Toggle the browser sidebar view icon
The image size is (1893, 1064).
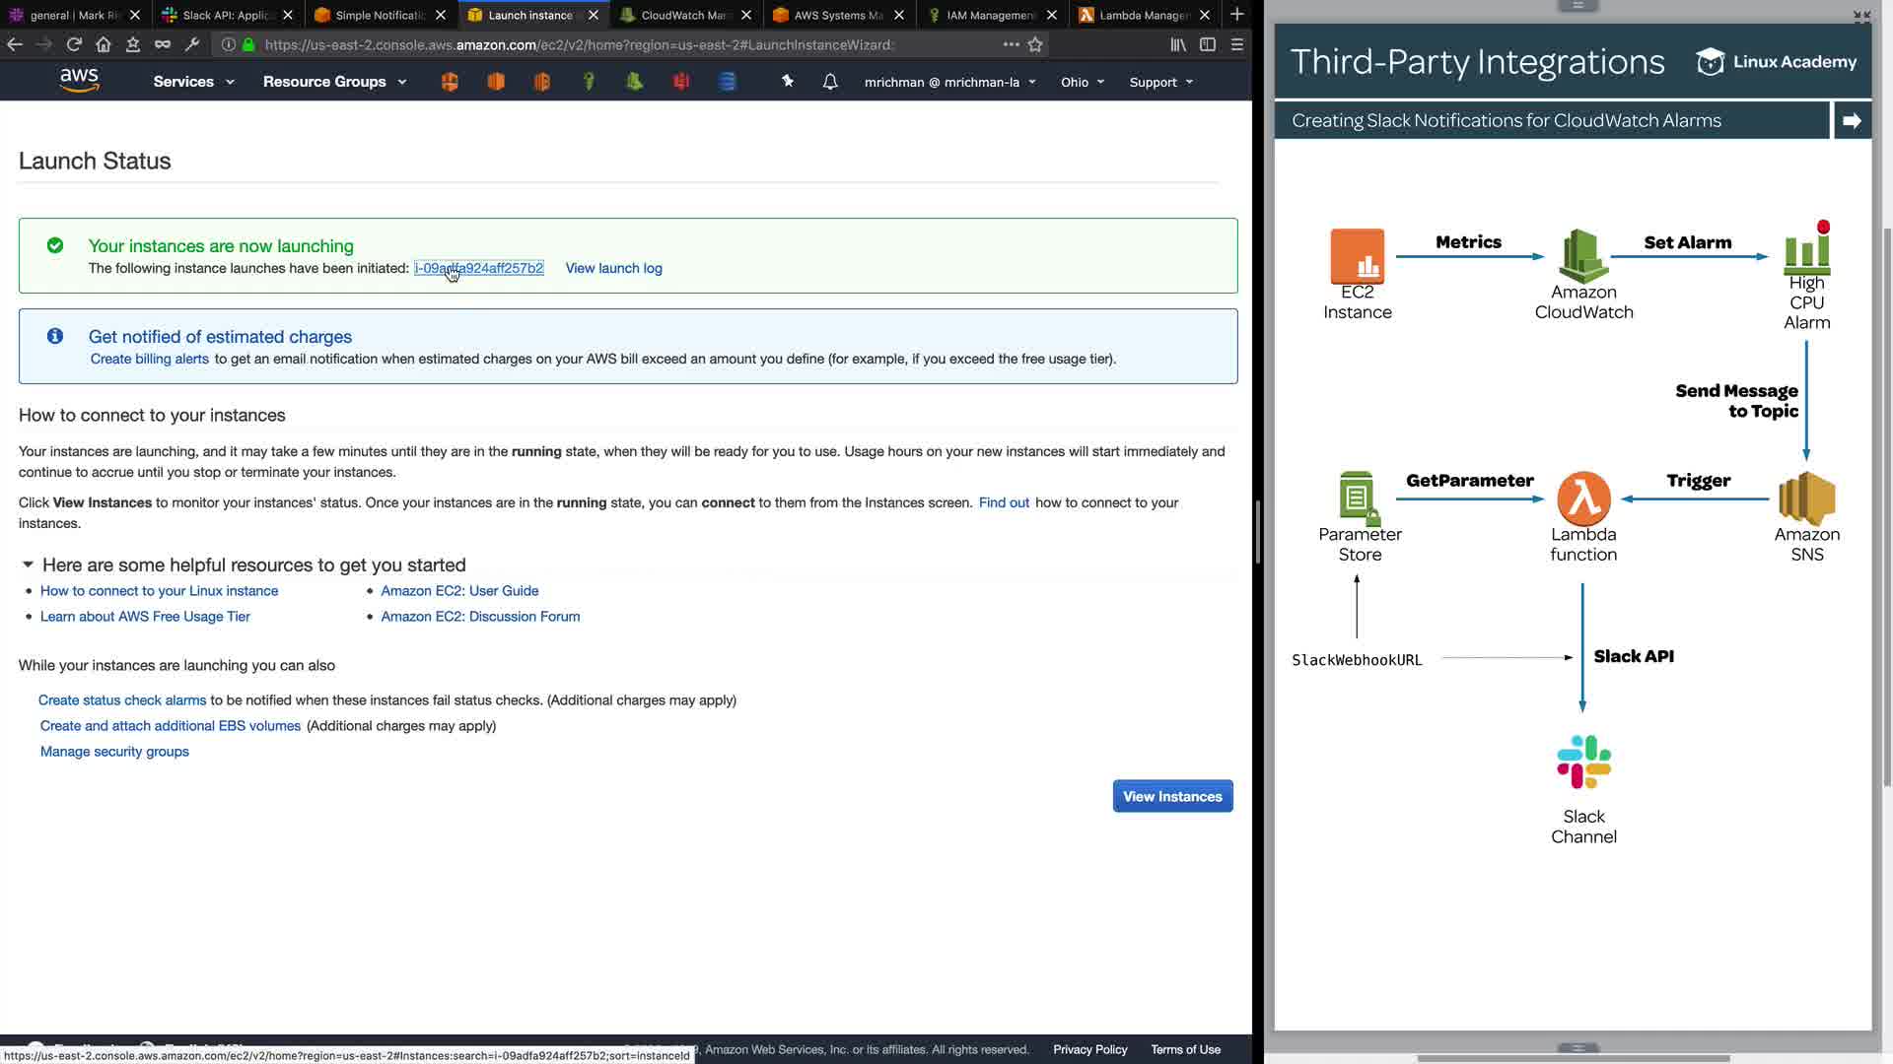click(1208, 44)
